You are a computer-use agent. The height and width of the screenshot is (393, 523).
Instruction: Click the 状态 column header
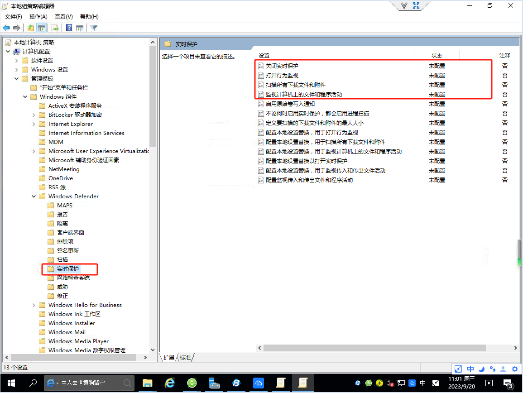[x=437, y=55]
